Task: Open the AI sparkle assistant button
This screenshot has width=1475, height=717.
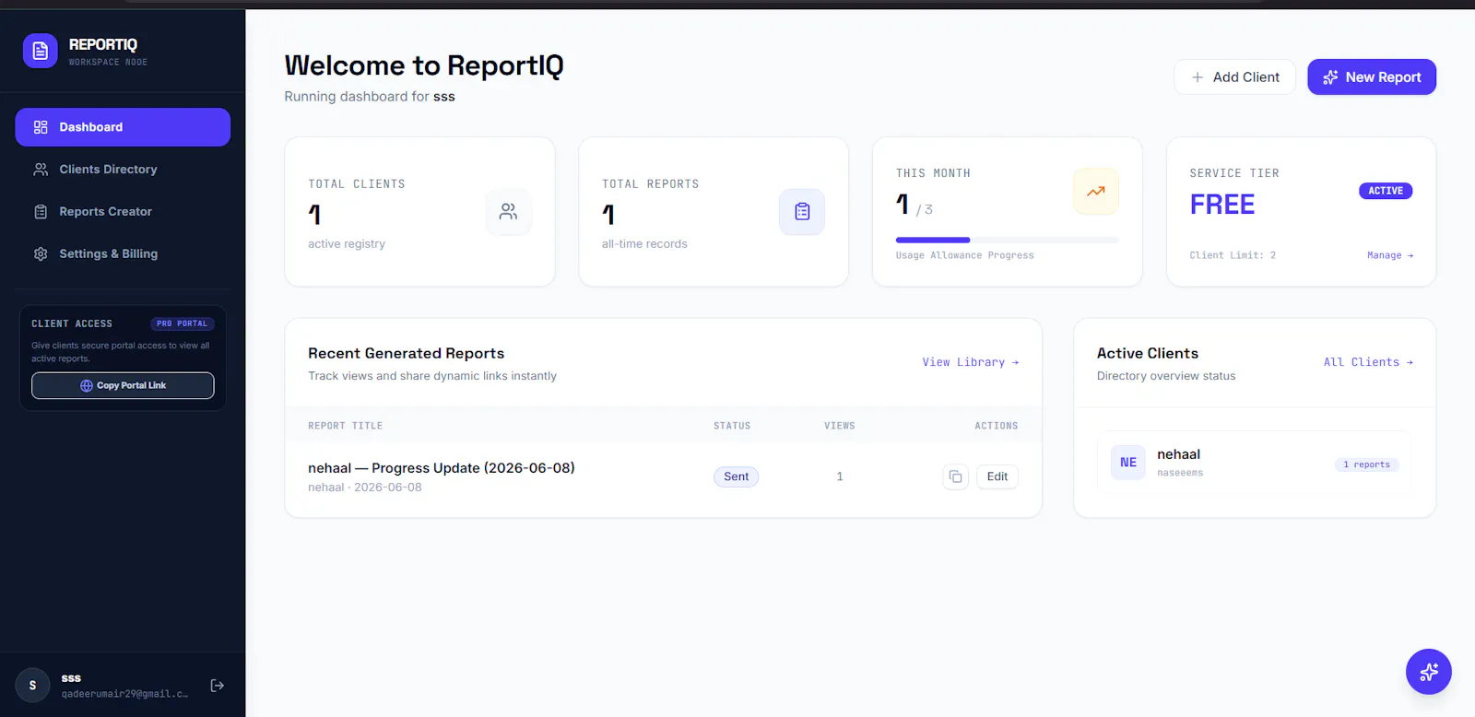Action: click(x=1429, y=672)
